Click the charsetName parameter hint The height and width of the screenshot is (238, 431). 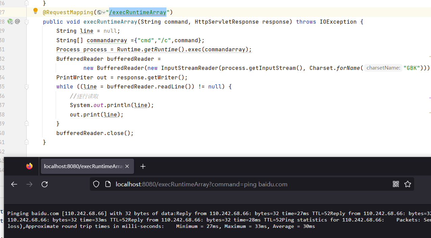point(383,68)
